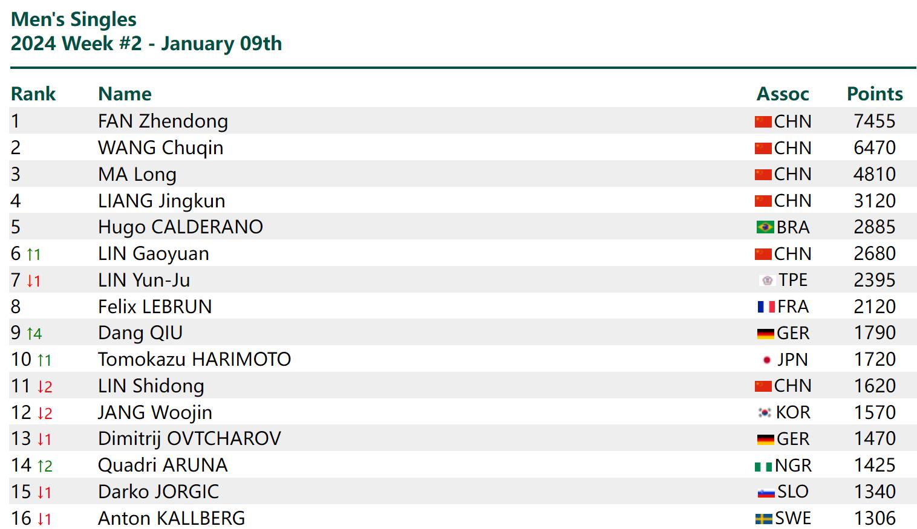Click Tomokazu HARIMOTO's name

(194, 360)
